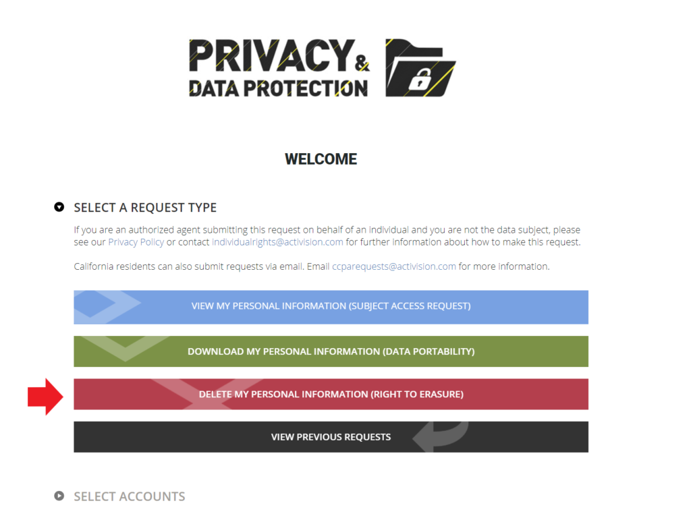The width and height of the screenshot is (691, 522).
Task: Expand the Select Accounts section arrow
Action: (x=59, y=496)
